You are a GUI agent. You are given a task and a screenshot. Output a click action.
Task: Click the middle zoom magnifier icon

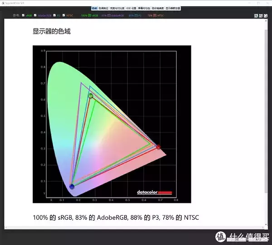coord(261,16)
